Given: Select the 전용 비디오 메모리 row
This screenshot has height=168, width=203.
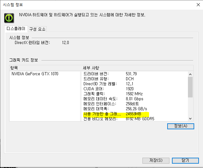Looking at the screenshot, I should point(135,119).
